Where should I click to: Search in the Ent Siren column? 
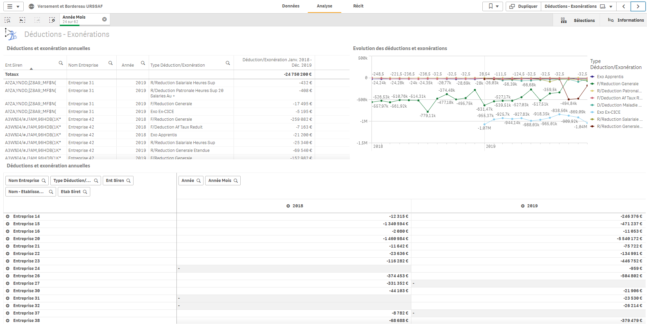(61, 63)
